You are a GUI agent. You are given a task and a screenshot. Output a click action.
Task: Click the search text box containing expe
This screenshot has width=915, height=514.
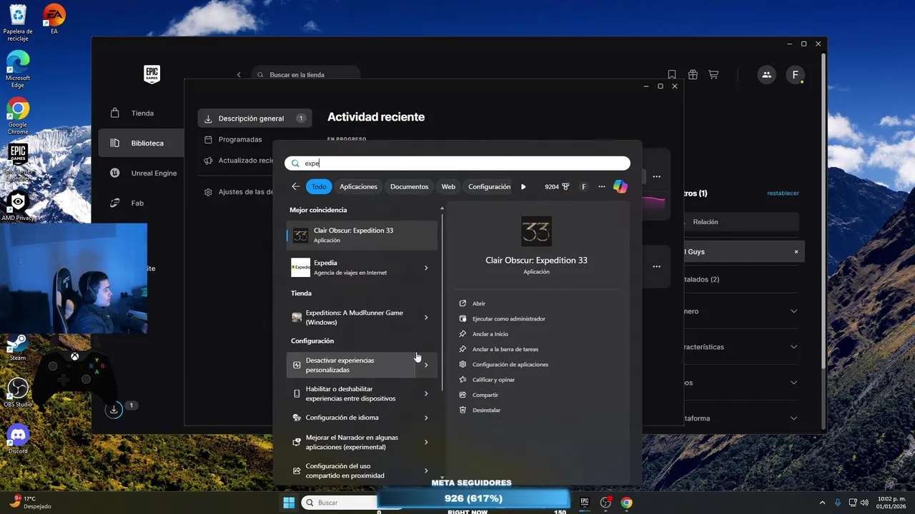point(457,163)
